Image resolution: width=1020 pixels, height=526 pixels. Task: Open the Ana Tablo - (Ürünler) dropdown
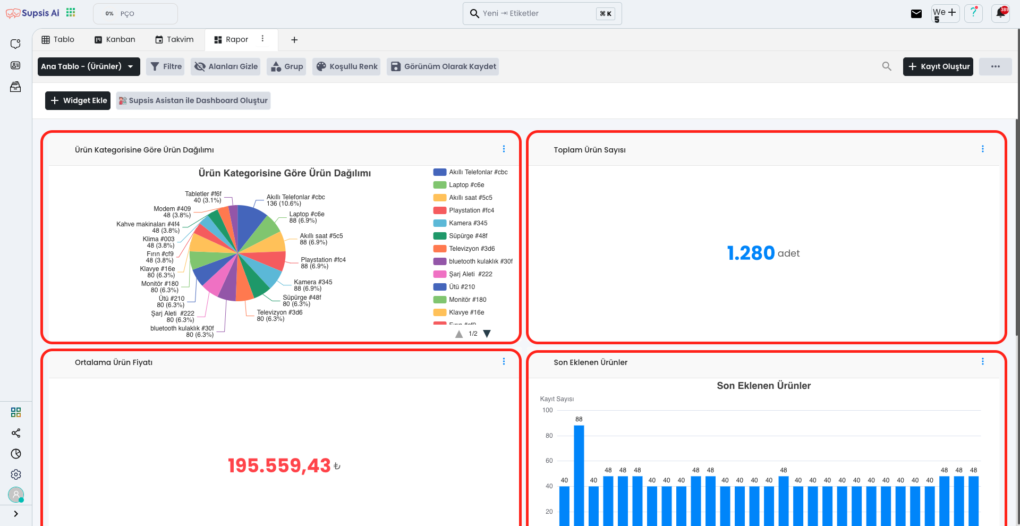tap(89, 66)
